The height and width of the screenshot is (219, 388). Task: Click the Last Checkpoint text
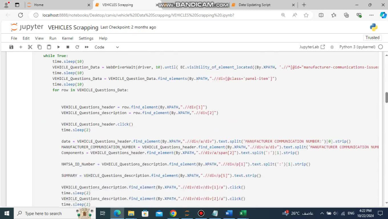click(128, 27)
